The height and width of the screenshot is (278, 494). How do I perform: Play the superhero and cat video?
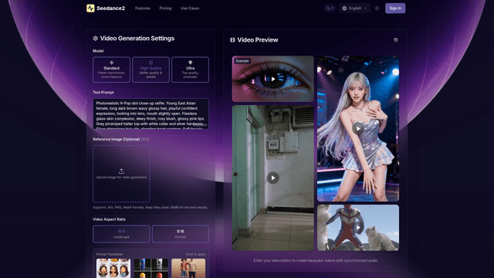coord(358,228)
